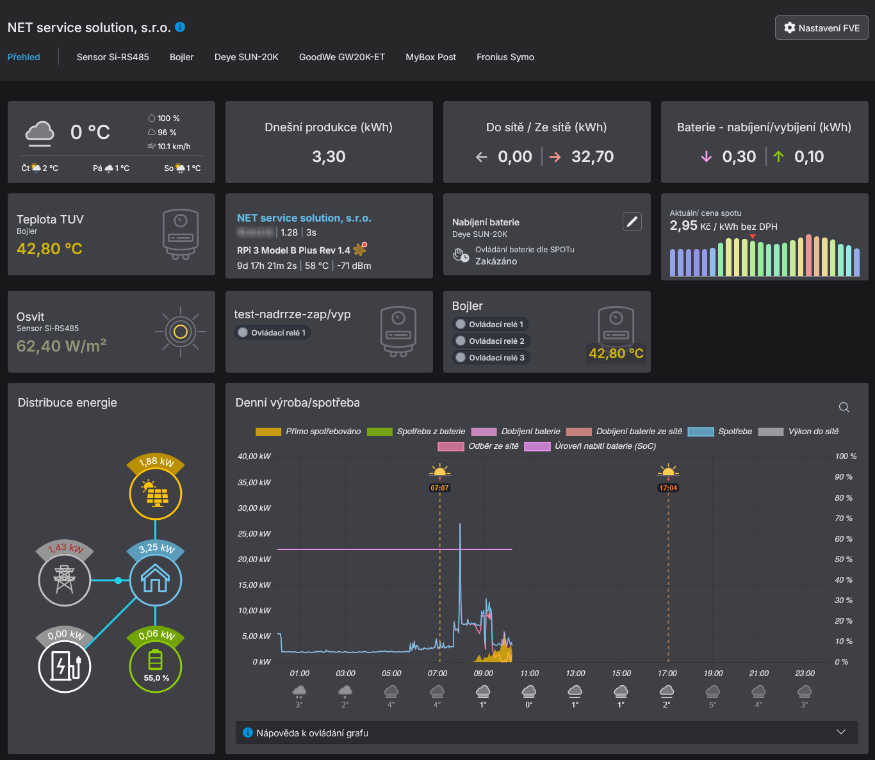Click the info icon beside company name
Image resolution: width=875 pixels, height=760 pixels.
coord(180,27)
